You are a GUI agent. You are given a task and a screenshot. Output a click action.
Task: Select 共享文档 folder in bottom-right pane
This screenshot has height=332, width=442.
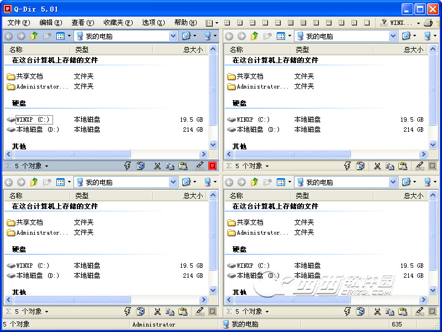pyautogui.click(x=250, y=222)
